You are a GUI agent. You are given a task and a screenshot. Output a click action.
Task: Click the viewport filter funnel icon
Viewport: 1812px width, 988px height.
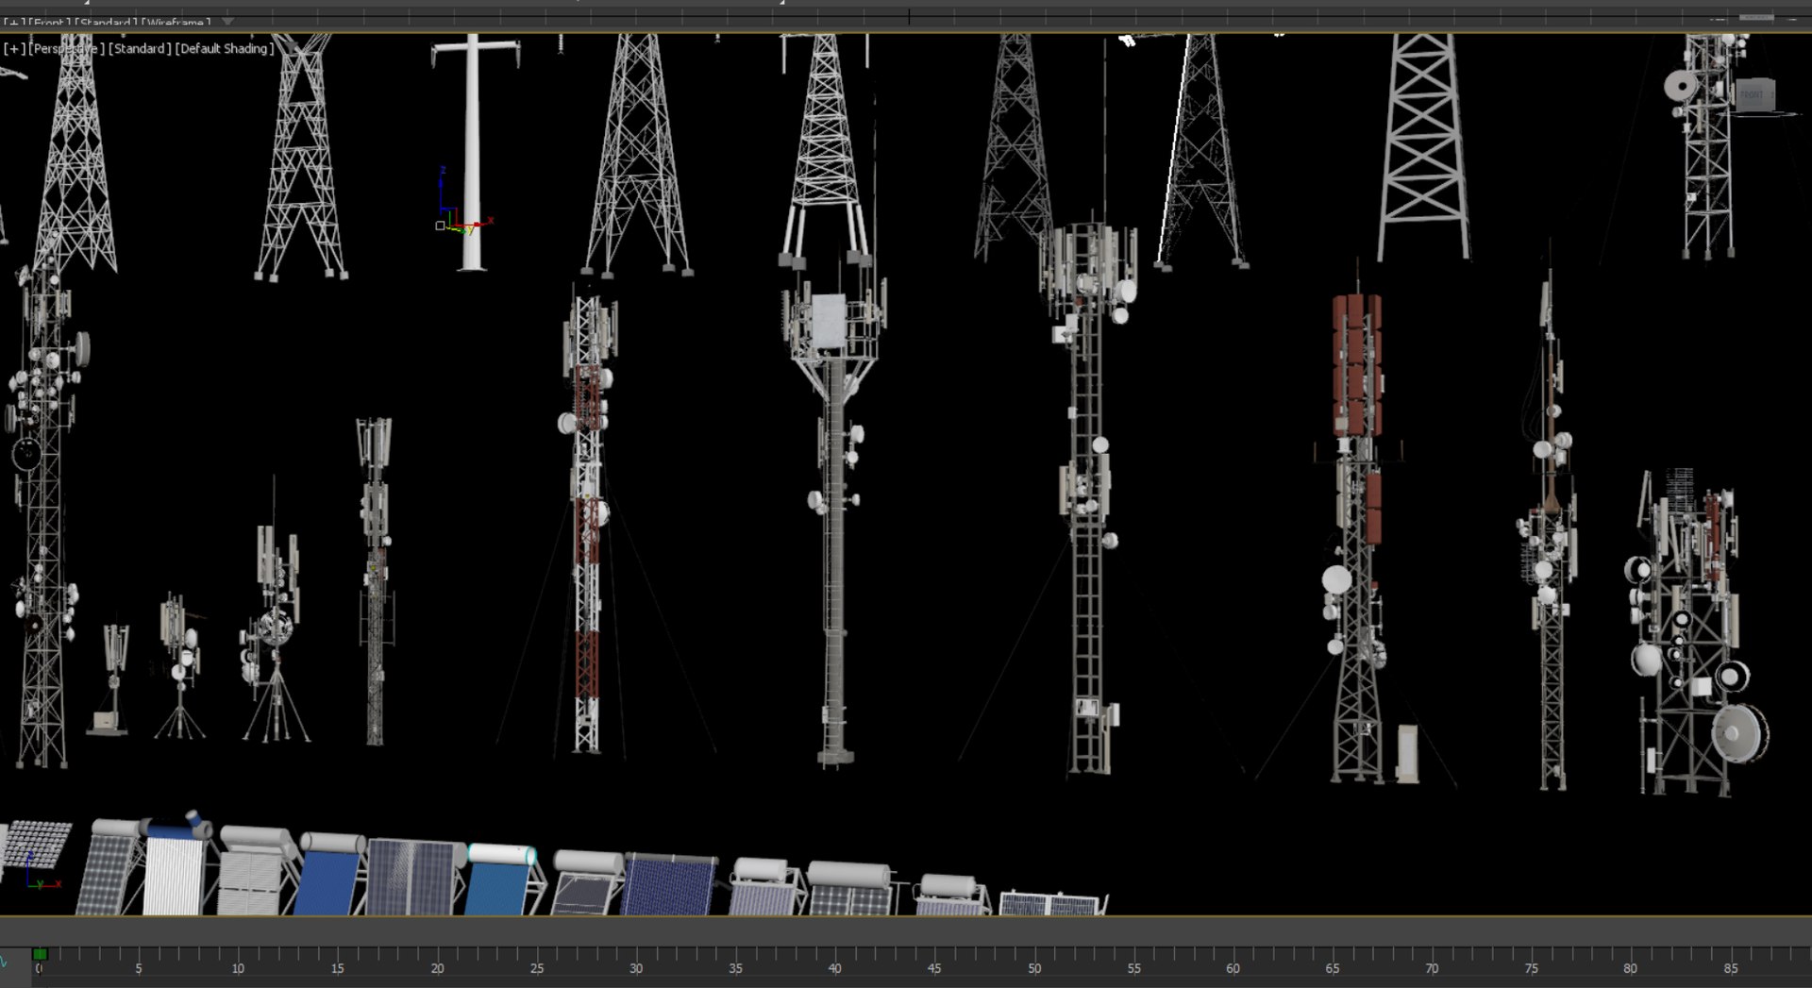point(227,21)
